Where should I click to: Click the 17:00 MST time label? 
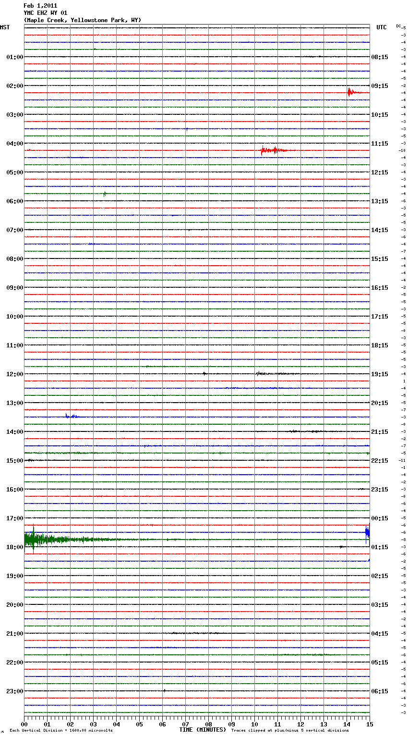(x=15, y=518)
